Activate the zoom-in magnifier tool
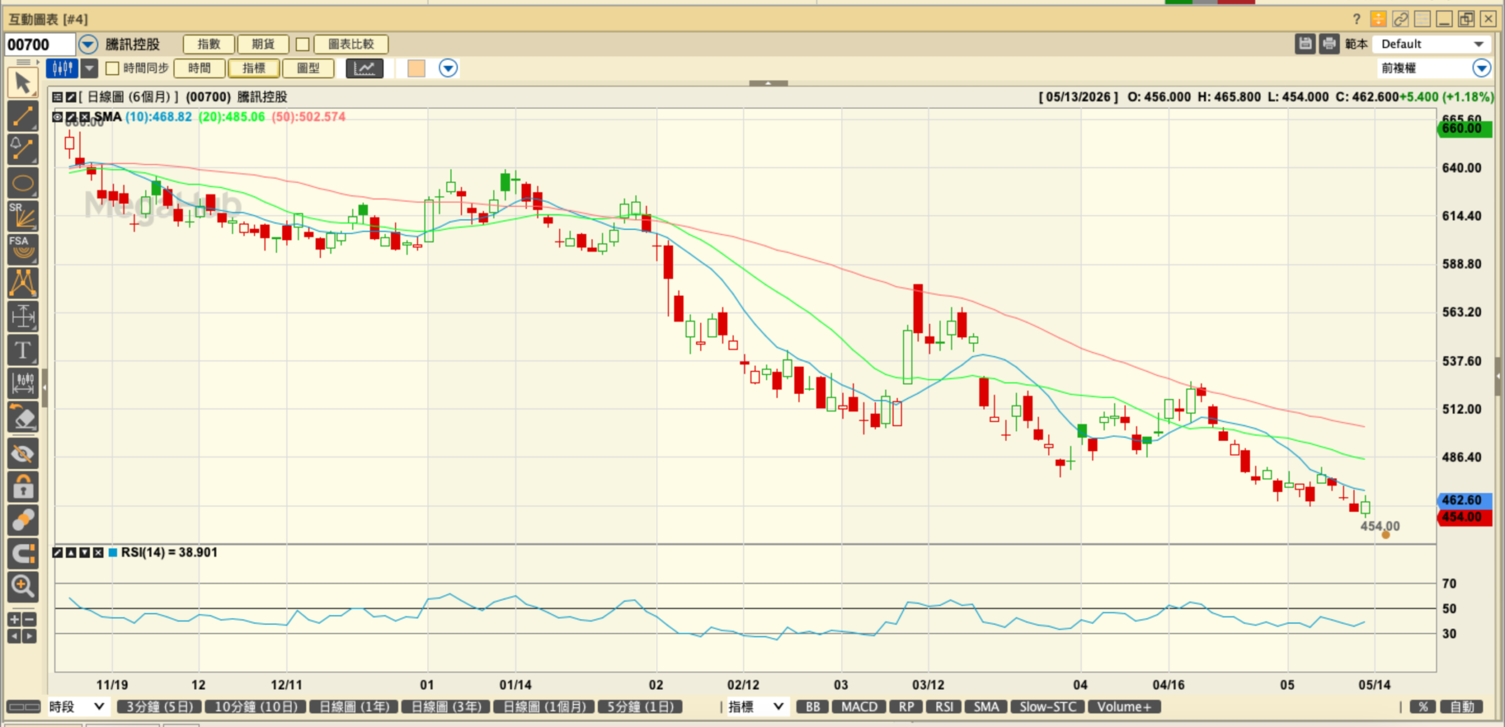Screen dimensions: 1505x727 point(22,587)
